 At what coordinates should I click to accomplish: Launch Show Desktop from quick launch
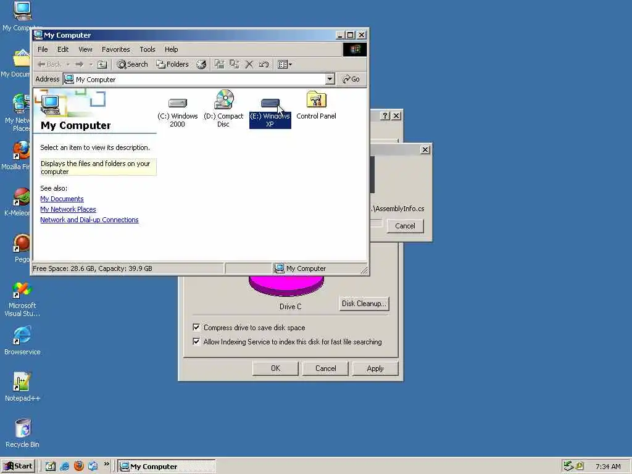click(51, 467)
